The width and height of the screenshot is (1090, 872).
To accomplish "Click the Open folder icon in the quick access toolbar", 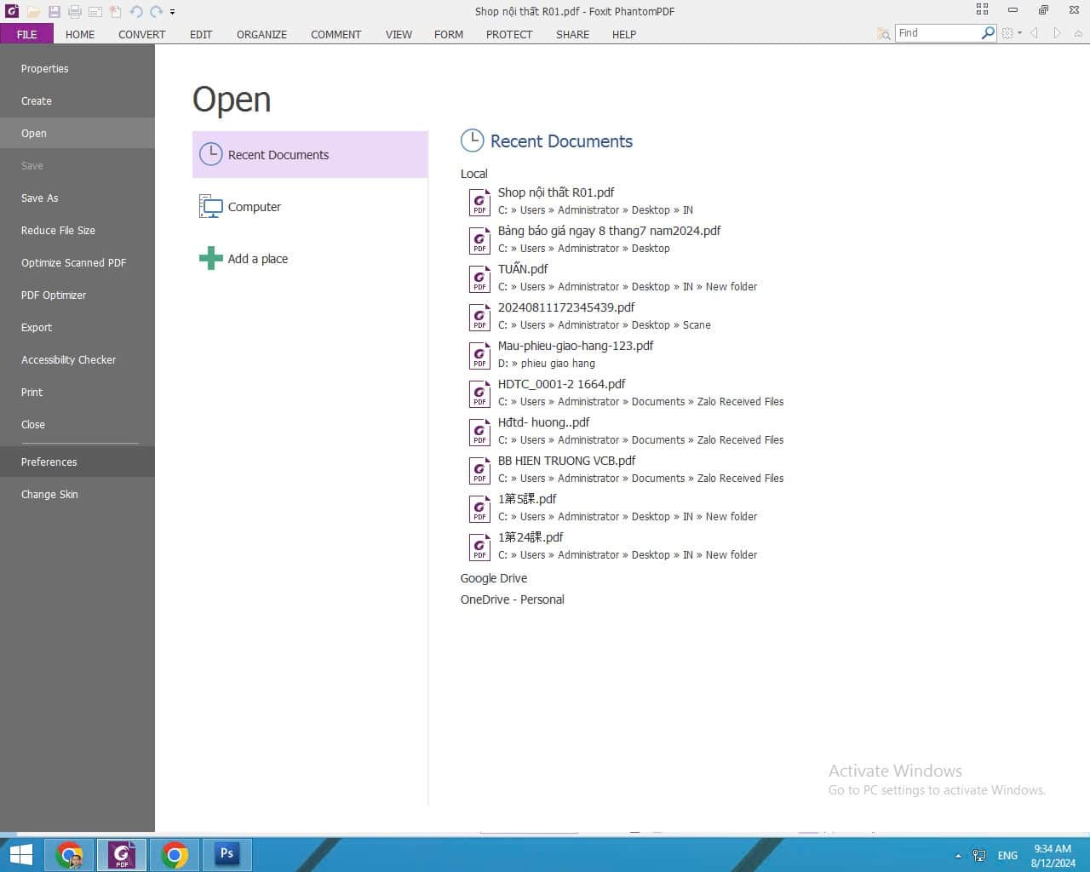I will [x=33, y=11].
